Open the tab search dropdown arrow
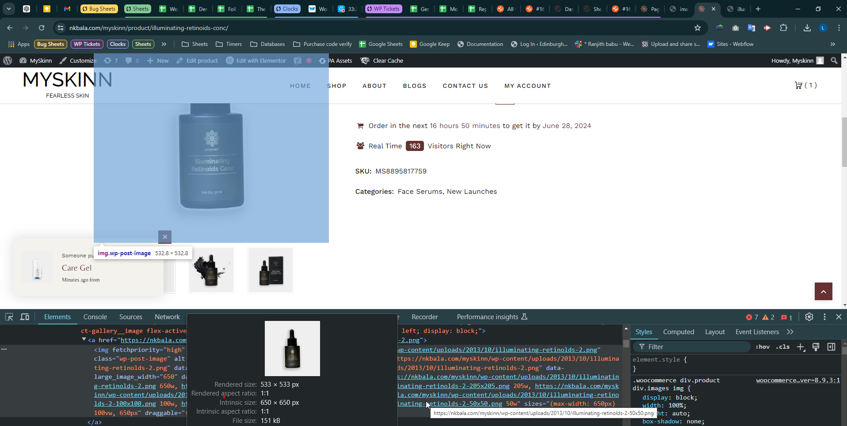The height and width of the screenshot is (426, 847). (9, 9)
